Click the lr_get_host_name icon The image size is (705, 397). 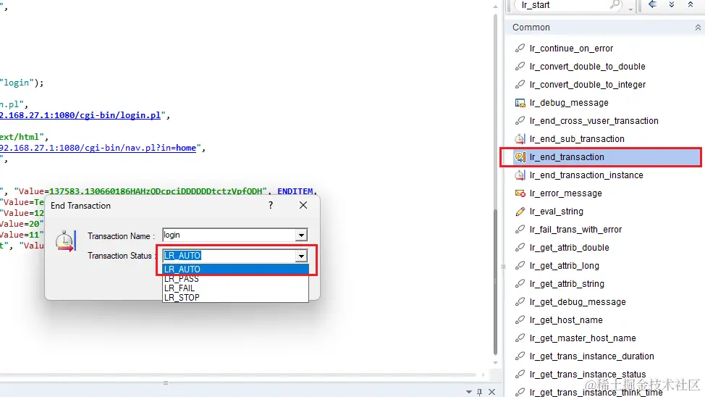click(x=520, y=319)
